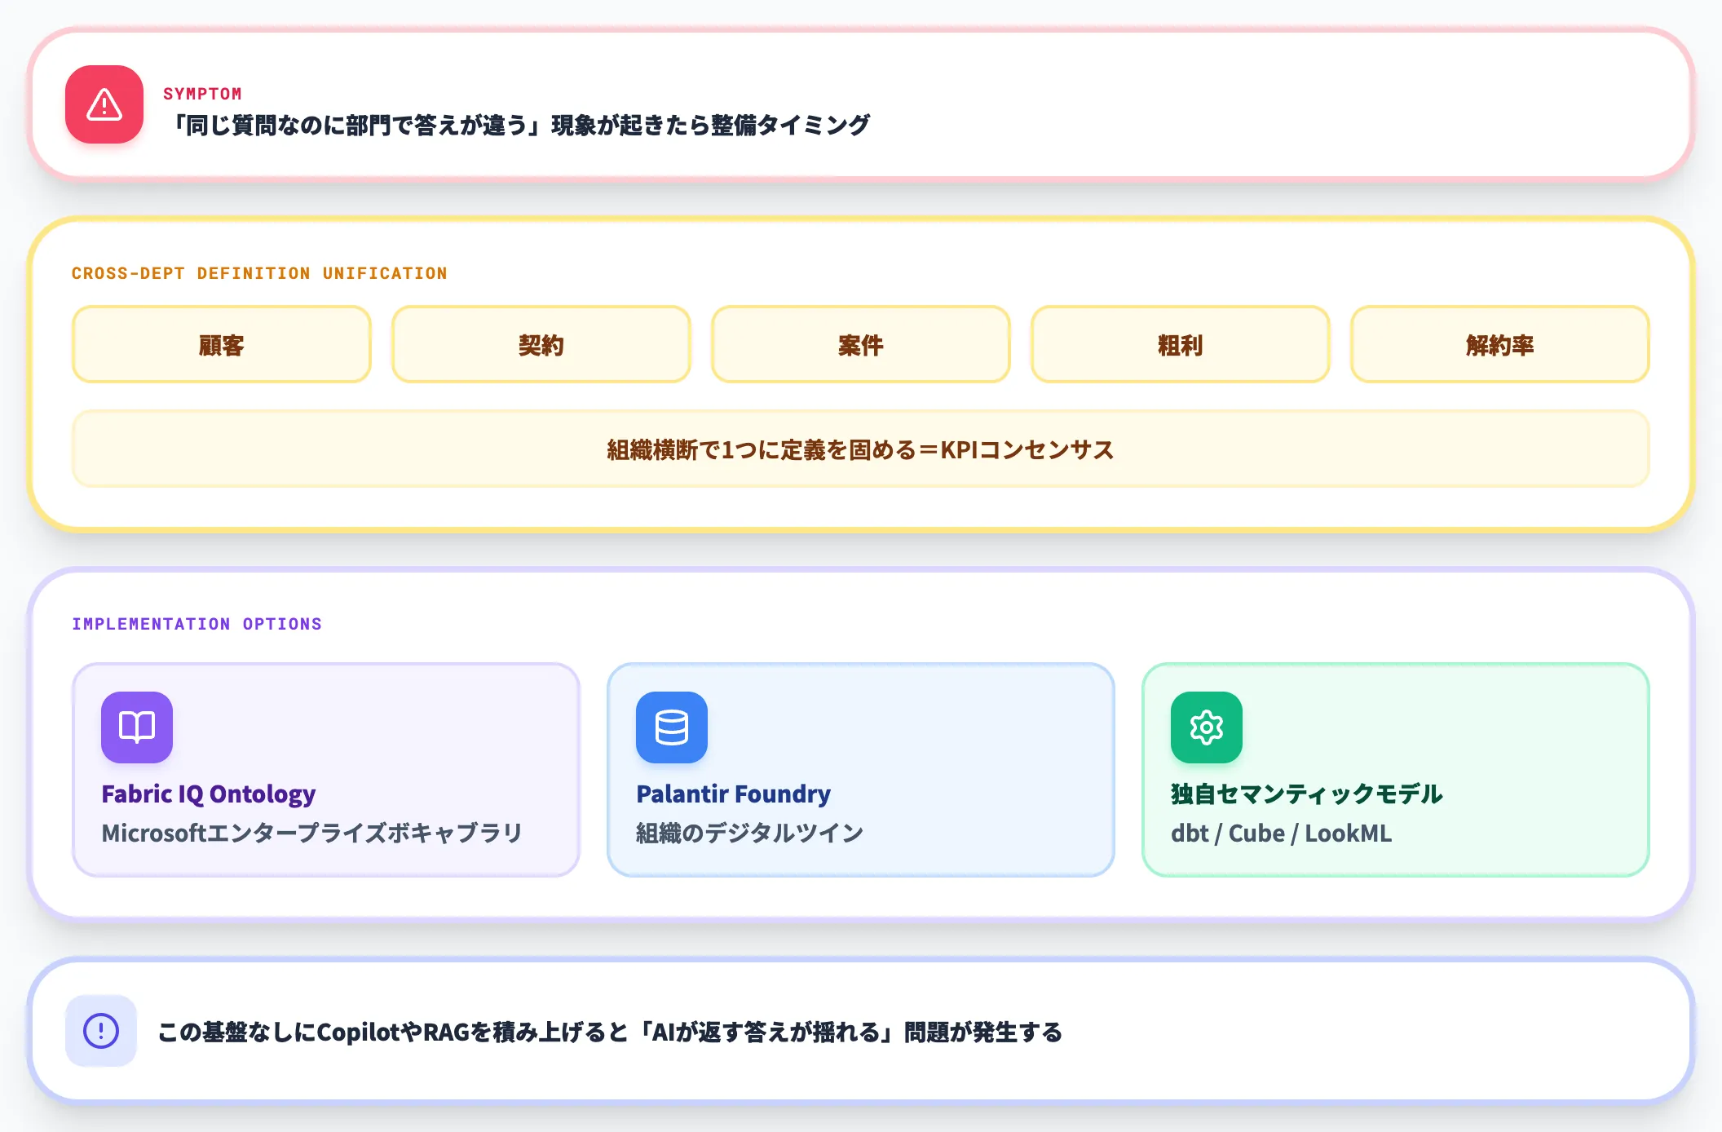This screenshot has height=1132, width=1722.
Task: Click the dbt / Cube / LookML text
Action: pyautogui.click(x=1282, y=833)
